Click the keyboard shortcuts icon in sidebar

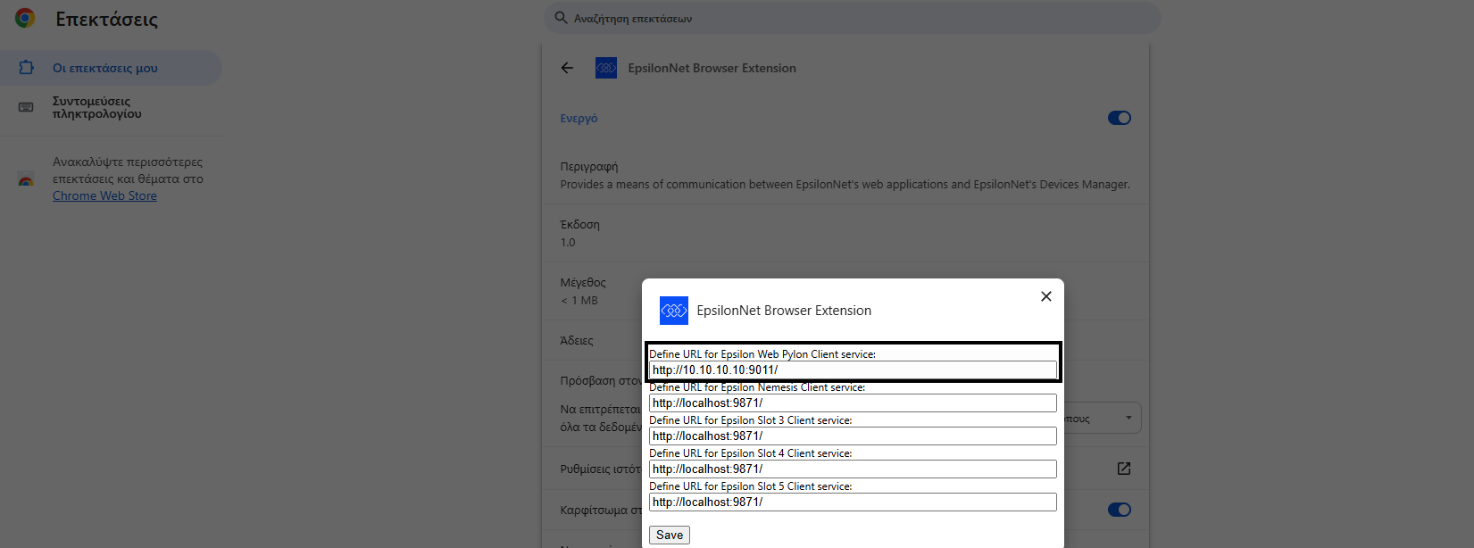[x=26, y=107]
